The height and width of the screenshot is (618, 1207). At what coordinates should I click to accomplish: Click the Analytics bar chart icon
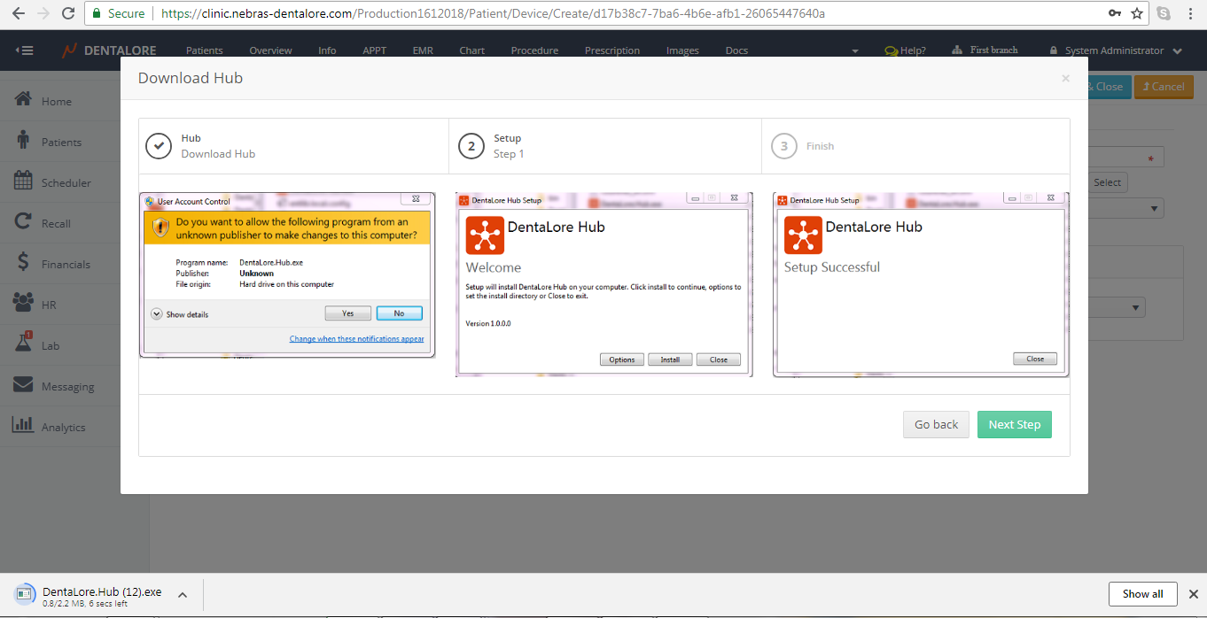tap(24, 426)
